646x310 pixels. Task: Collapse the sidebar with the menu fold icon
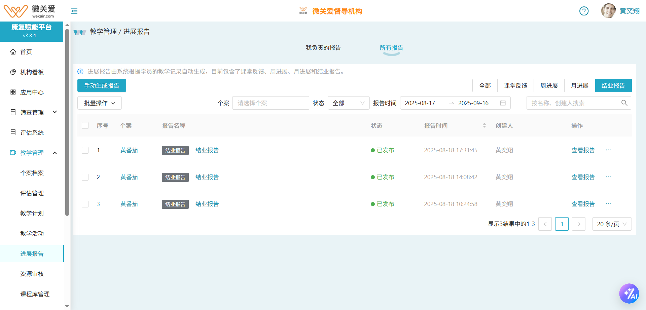point(74,11)
